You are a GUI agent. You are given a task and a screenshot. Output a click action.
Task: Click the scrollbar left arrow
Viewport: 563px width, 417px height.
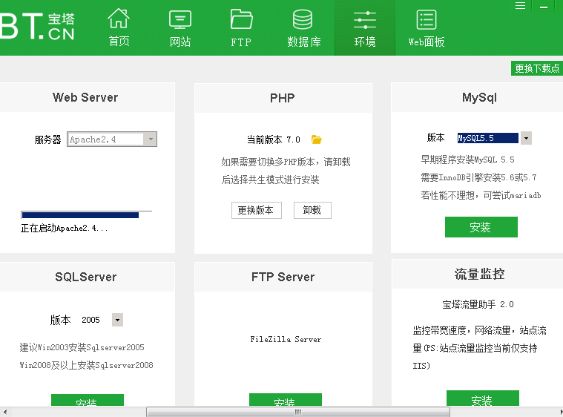pyautogui.click(x=4, y=412)
